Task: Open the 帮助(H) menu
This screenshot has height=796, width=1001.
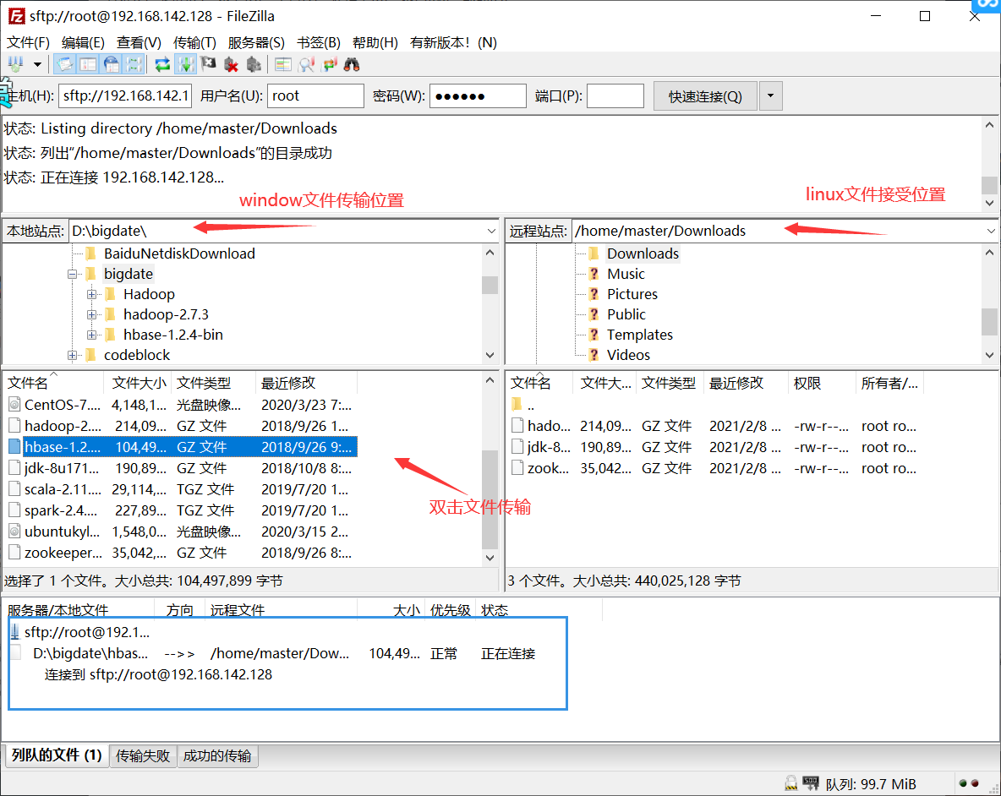Action: click(375, 43)
